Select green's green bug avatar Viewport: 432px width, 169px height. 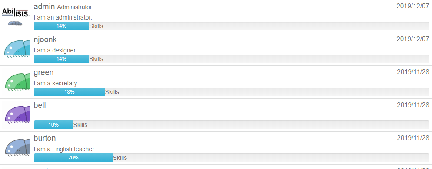tap(17, 82)
